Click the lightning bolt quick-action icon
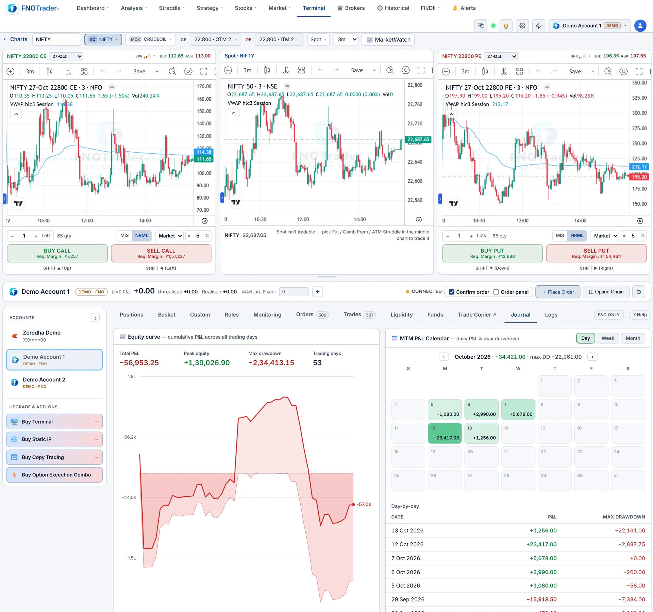Screen dimensions: 653x612 click(539, 26)
